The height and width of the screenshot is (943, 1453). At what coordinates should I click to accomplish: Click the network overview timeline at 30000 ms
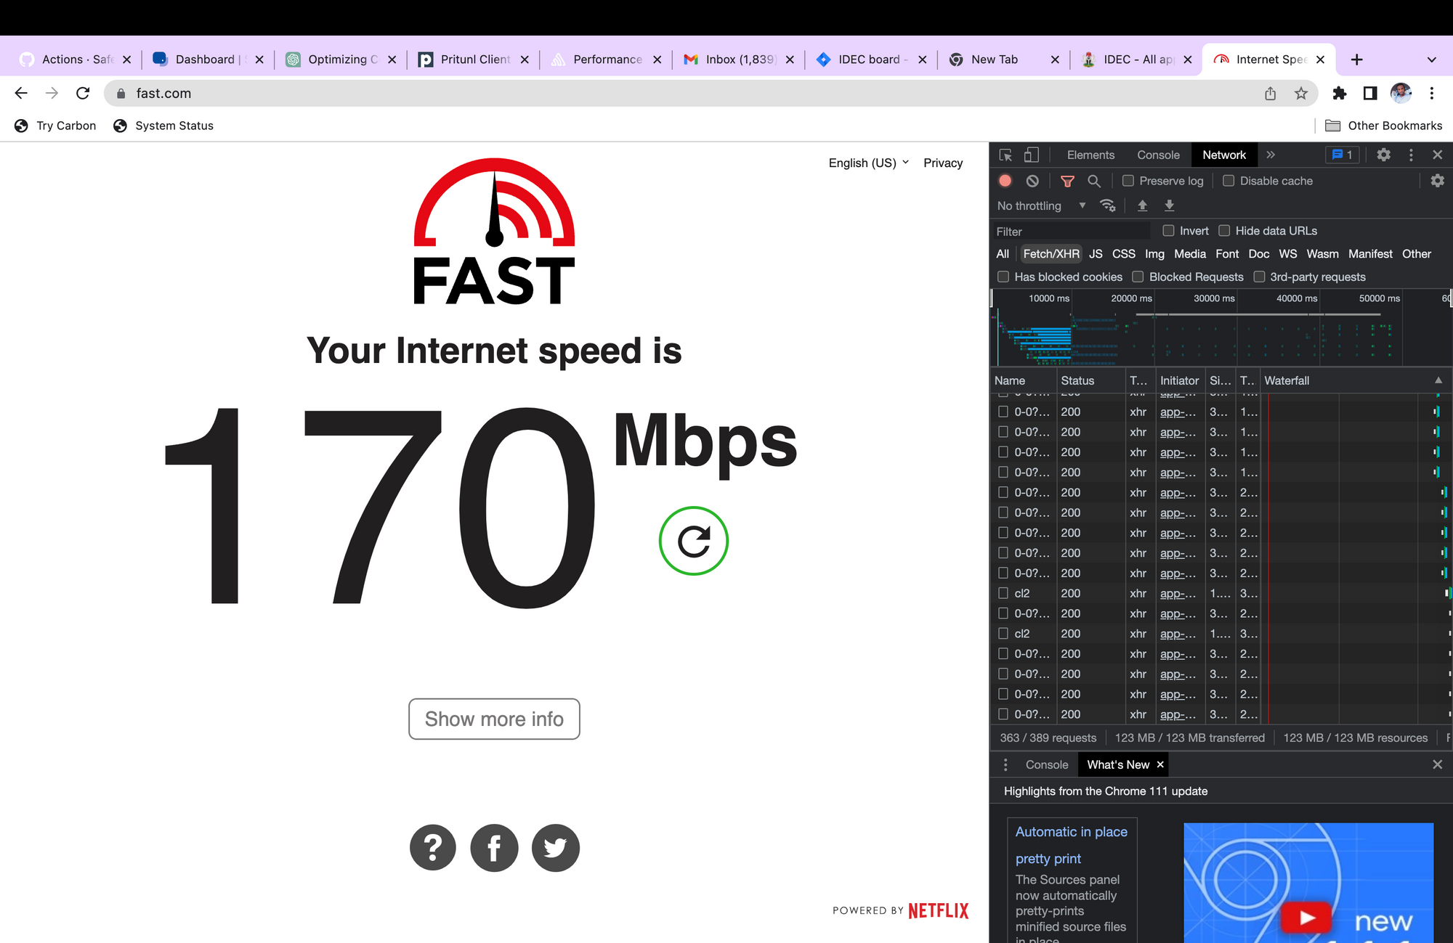1214,298
